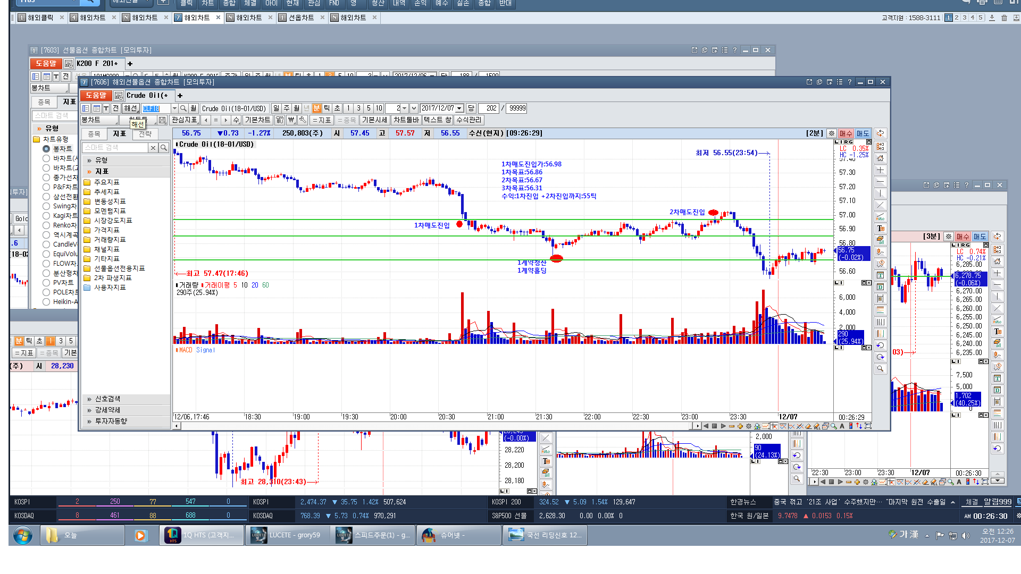Viewport: 1021px width, 574px height.
Task: Switch to the 선옵차트 top tab
Action: tap(301, 18)
